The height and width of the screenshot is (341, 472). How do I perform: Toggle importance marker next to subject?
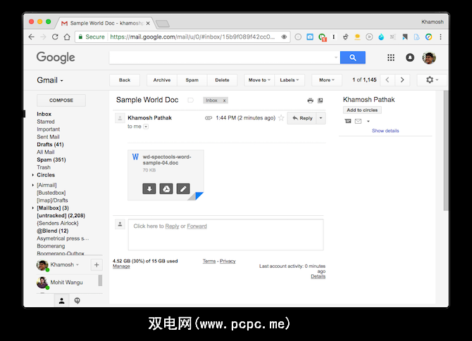click(x=190, y=100)
